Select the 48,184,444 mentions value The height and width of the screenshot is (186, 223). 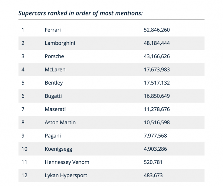[x=157, y=43]
